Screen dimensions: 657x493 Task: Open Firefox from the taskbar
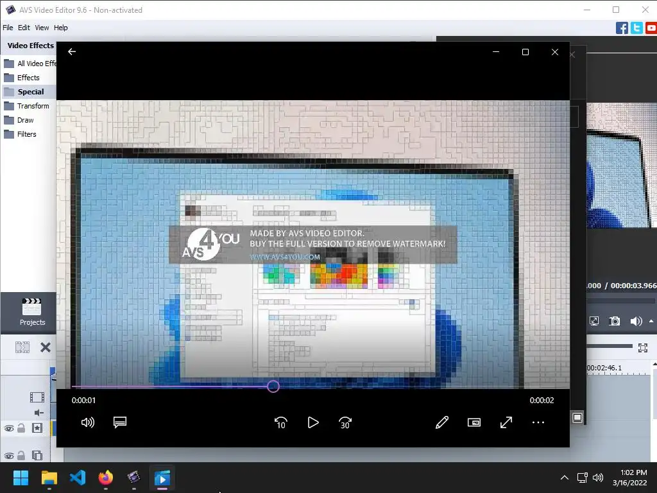pyautogui.click(x=106, y=478)
